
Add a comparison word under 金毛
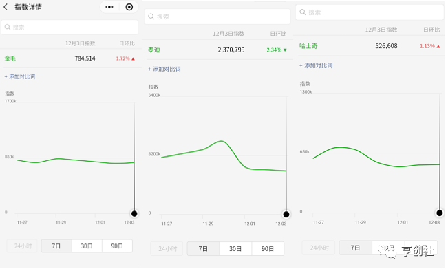(20, 76)
